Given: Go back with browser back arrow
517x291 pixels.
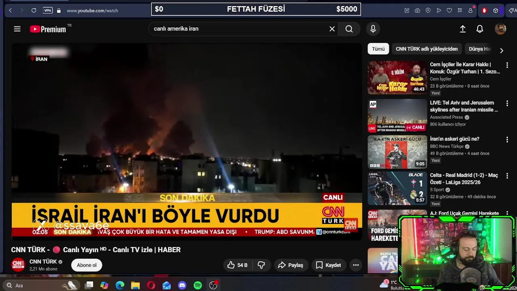Looking at the screenshot, I should 11,11.
